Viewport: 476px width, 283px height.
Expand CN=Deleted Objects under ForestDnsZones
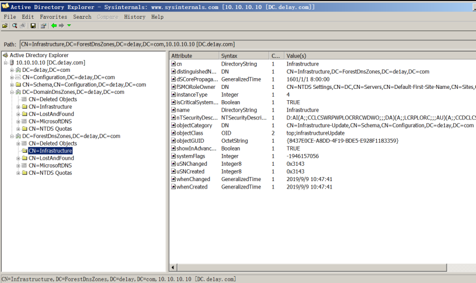pos(18,143)
